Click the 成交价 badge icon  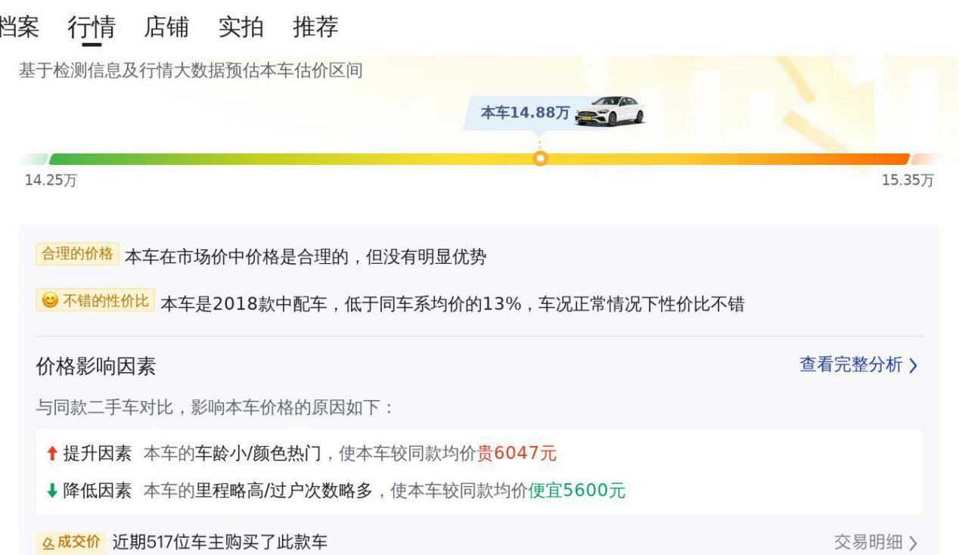[47, 542]
